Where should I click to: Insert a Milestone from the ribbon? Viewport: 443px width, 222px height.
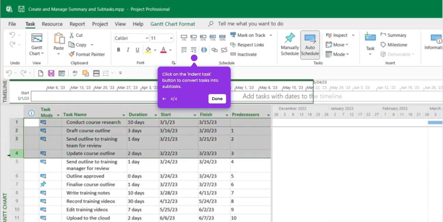tap(394, 45)
